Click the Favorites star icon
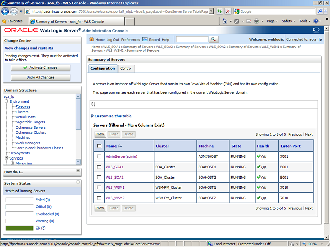330x247 pixels. tap(5, 21)
